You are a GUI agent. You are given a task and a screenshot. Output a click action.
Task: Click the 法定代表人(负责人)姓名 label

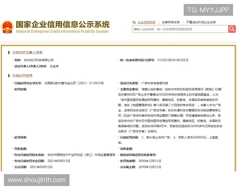coord(31,66)
